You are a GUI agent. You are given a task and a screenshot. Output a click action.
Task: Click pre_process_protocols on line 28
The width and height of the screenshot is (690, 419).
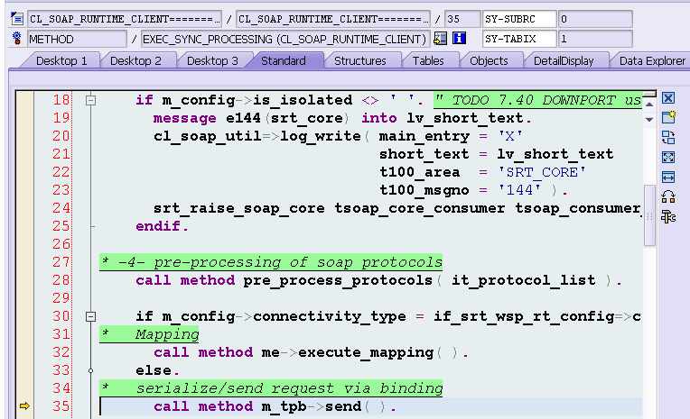coord(338,280)
